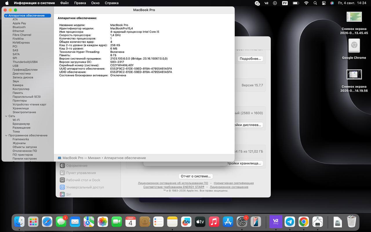Open Finder from the Dock

tap(19, 222)
